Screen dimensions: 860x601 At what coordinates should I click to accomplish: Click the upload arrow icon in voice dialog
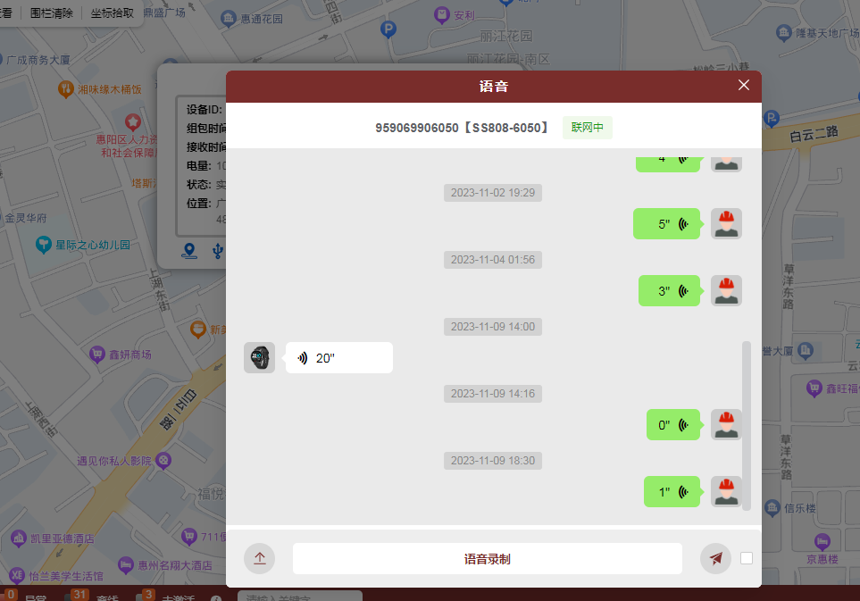click(x=259, y=559)
